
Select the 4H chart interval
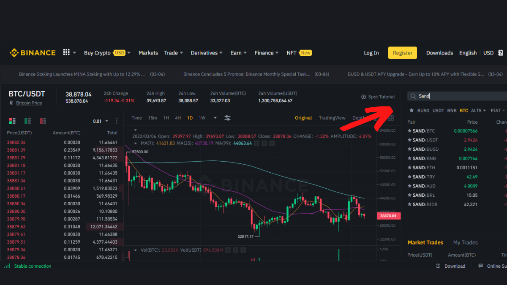[x=178, y=118]
